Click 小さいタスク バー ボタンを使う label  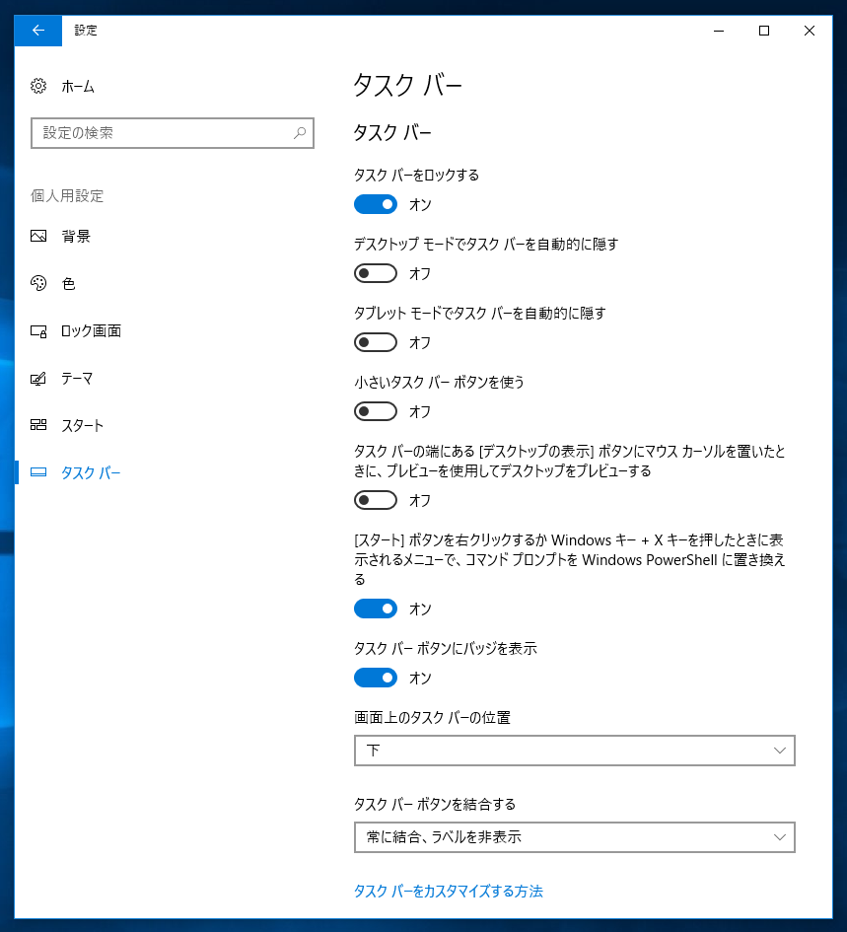pos(440,382)
